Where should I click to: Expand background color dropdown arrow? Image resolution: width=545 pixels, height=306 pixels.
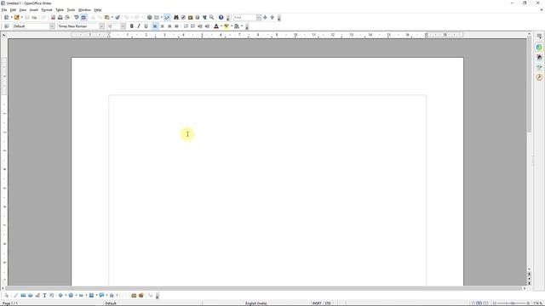point(242,26)
